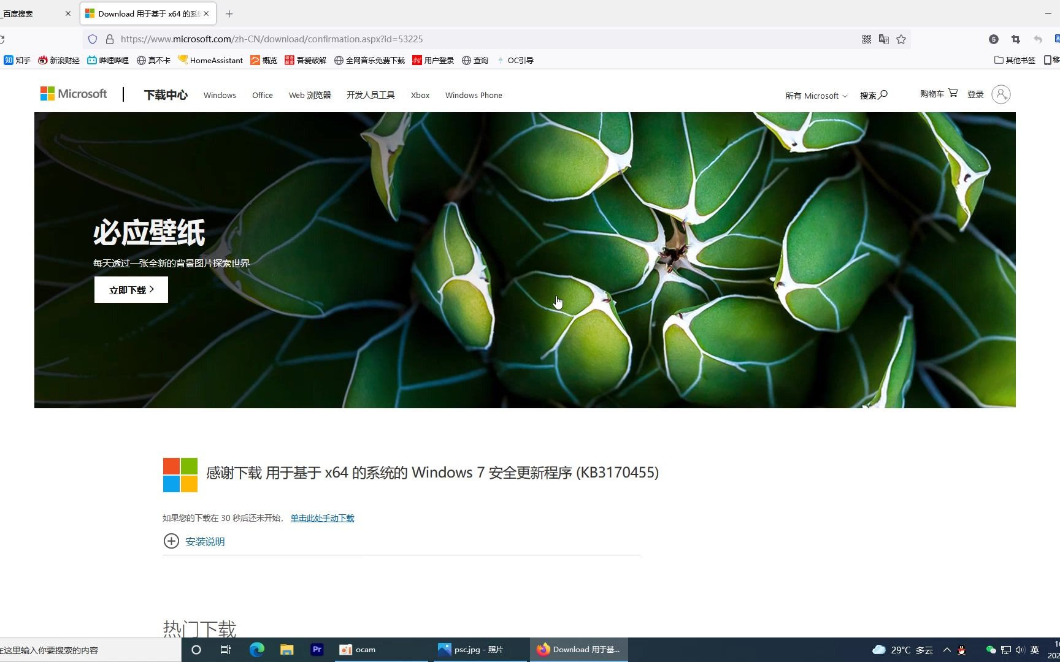Expand the 所有 Microsoft dropdown
Viewport: 1060px width, 662px height.
click(x=816, y=96)
